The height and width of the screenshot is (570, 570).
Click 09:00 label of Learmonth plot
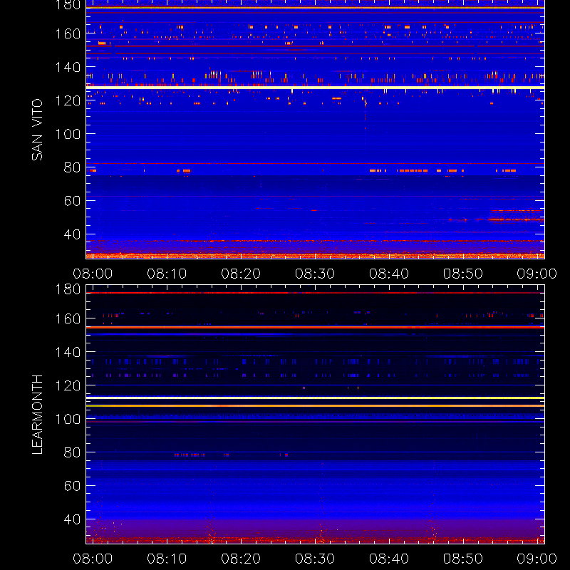point(537,559)
